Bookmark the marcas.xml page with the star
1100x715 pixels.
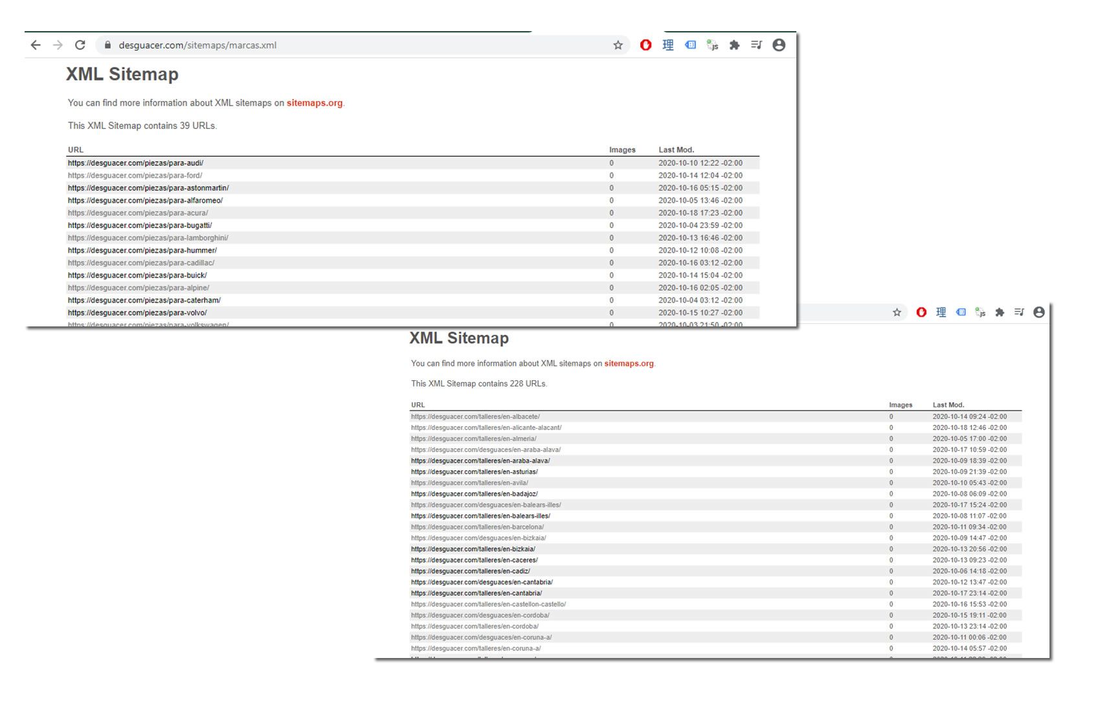point(618,45)
